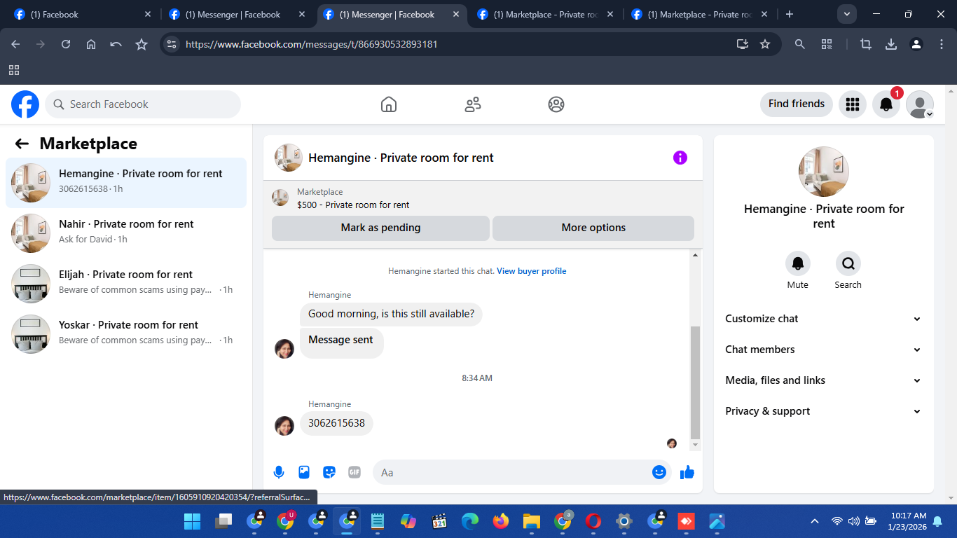Go to browser home page icon

pyautogui.click(x=91, y=44)
